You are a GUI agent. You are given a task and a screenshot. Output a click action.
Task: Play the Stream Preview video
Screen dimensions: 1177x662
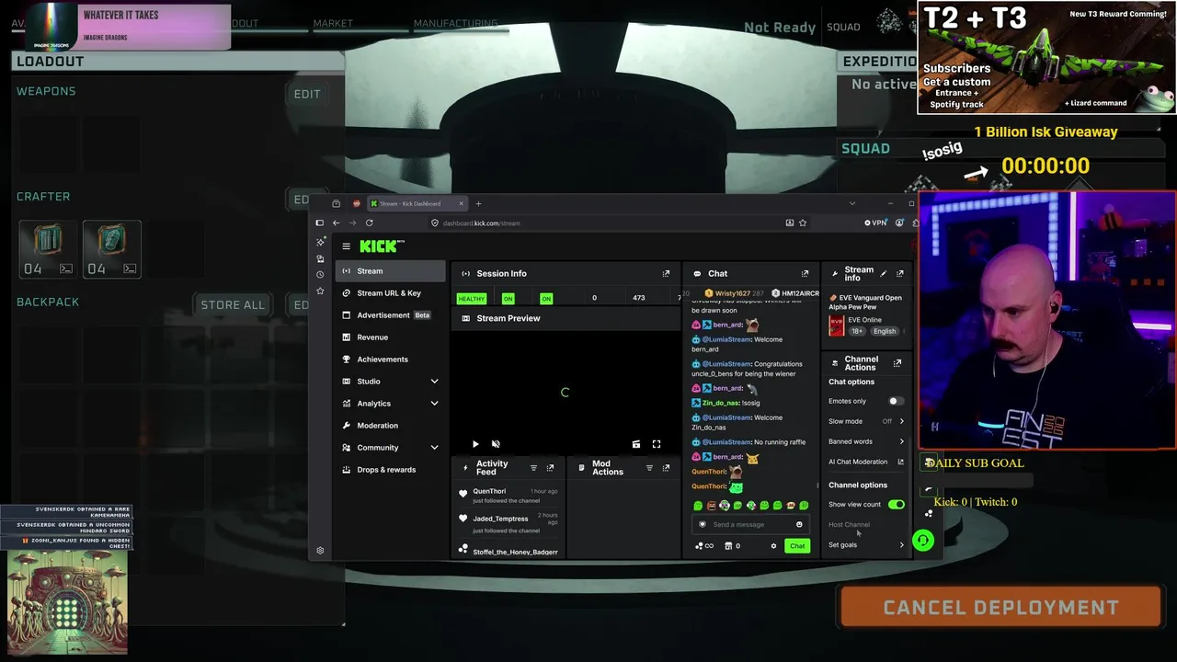pyautogui.click(x=475, y=444)
